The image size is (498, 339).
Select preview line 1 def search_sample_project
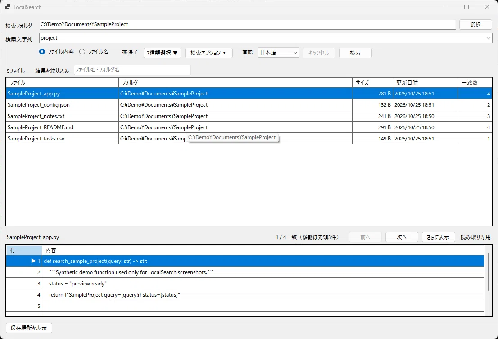(x=245, y=261)
